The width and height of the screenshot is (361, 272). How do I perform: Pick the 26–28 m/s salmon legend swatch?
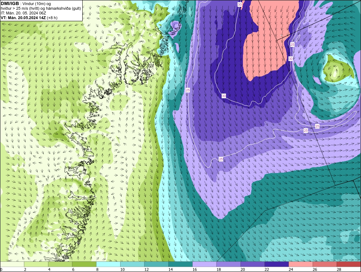pos(325,264)
